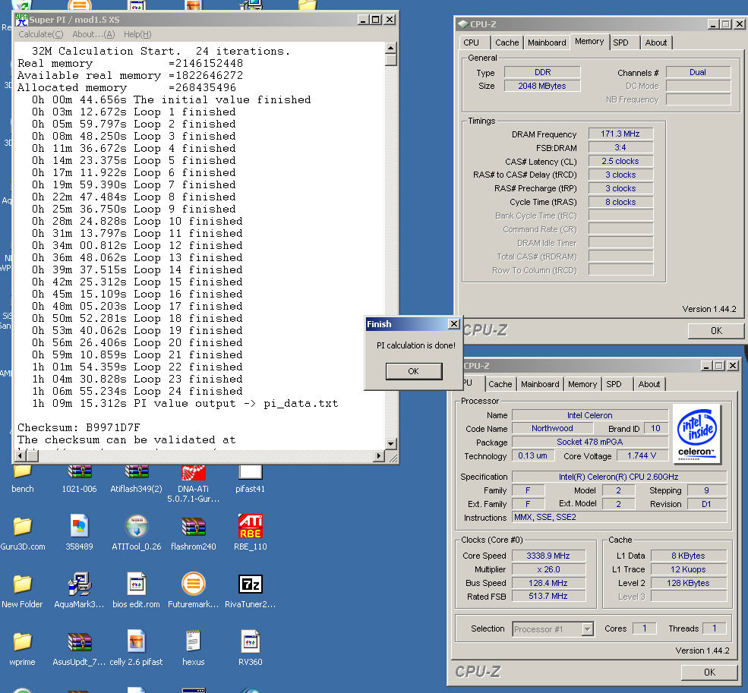This screenshot has width=748, height=693.
Task: Select Mainboard tab in lower CPU-Z window
Action: tap(540, 384)
